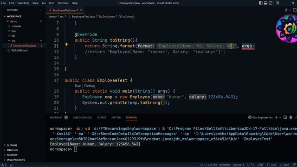Viewport: 297px width, 167px height.
Task: Switch to the OUTPUT tab
Action: point(102,117)
